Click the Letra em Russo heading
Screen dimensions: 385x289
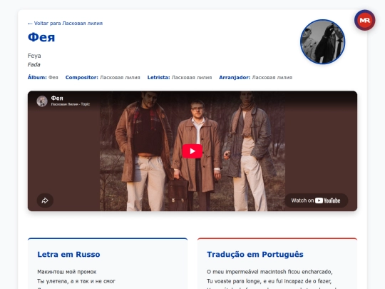68,254
